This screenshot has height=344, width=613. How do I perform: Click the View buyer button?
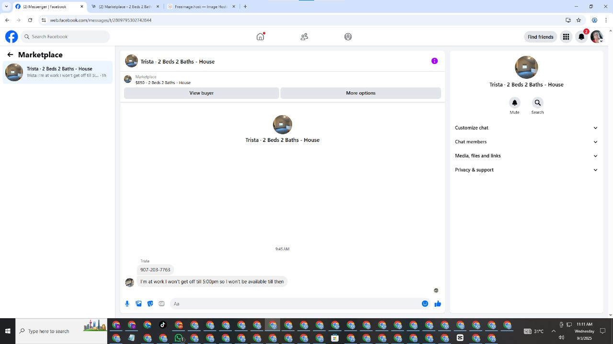[x=202, y=93]
